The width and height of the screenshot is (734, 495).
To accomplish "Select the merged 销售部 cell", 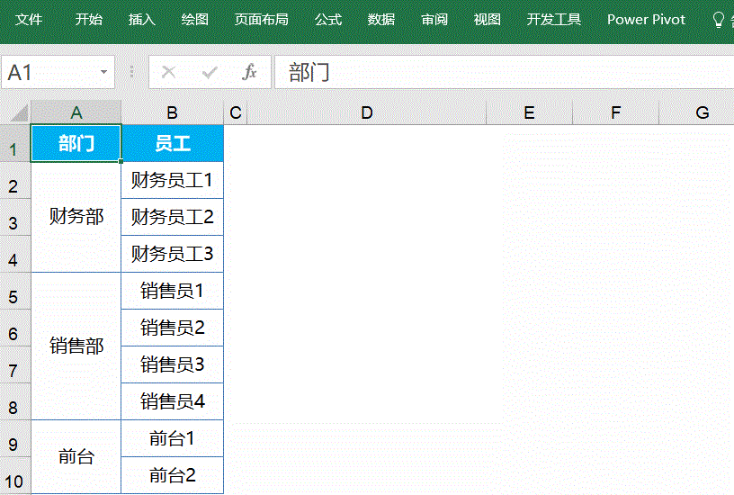I will pyautogui.click(x=76, y=346).
